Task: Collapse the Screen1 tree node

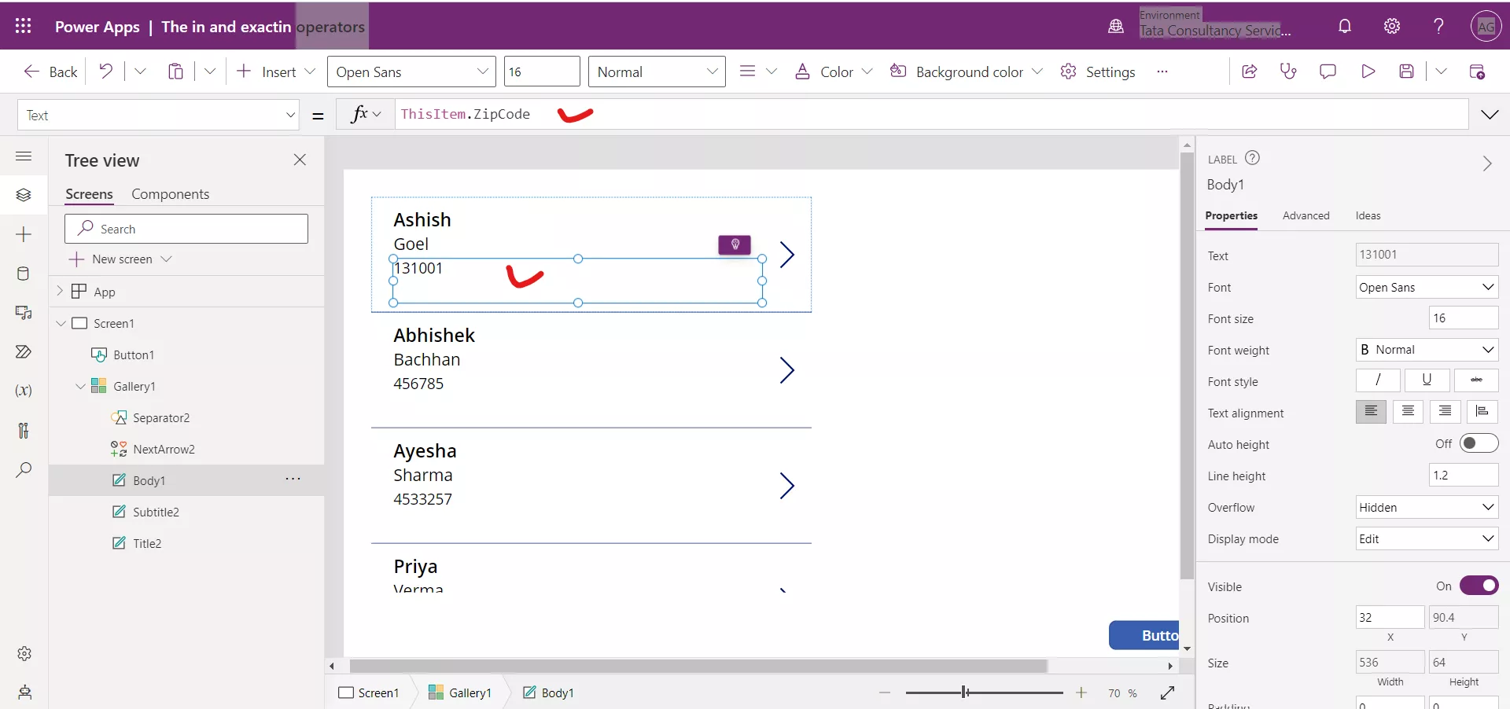Action: pos(61,322)
